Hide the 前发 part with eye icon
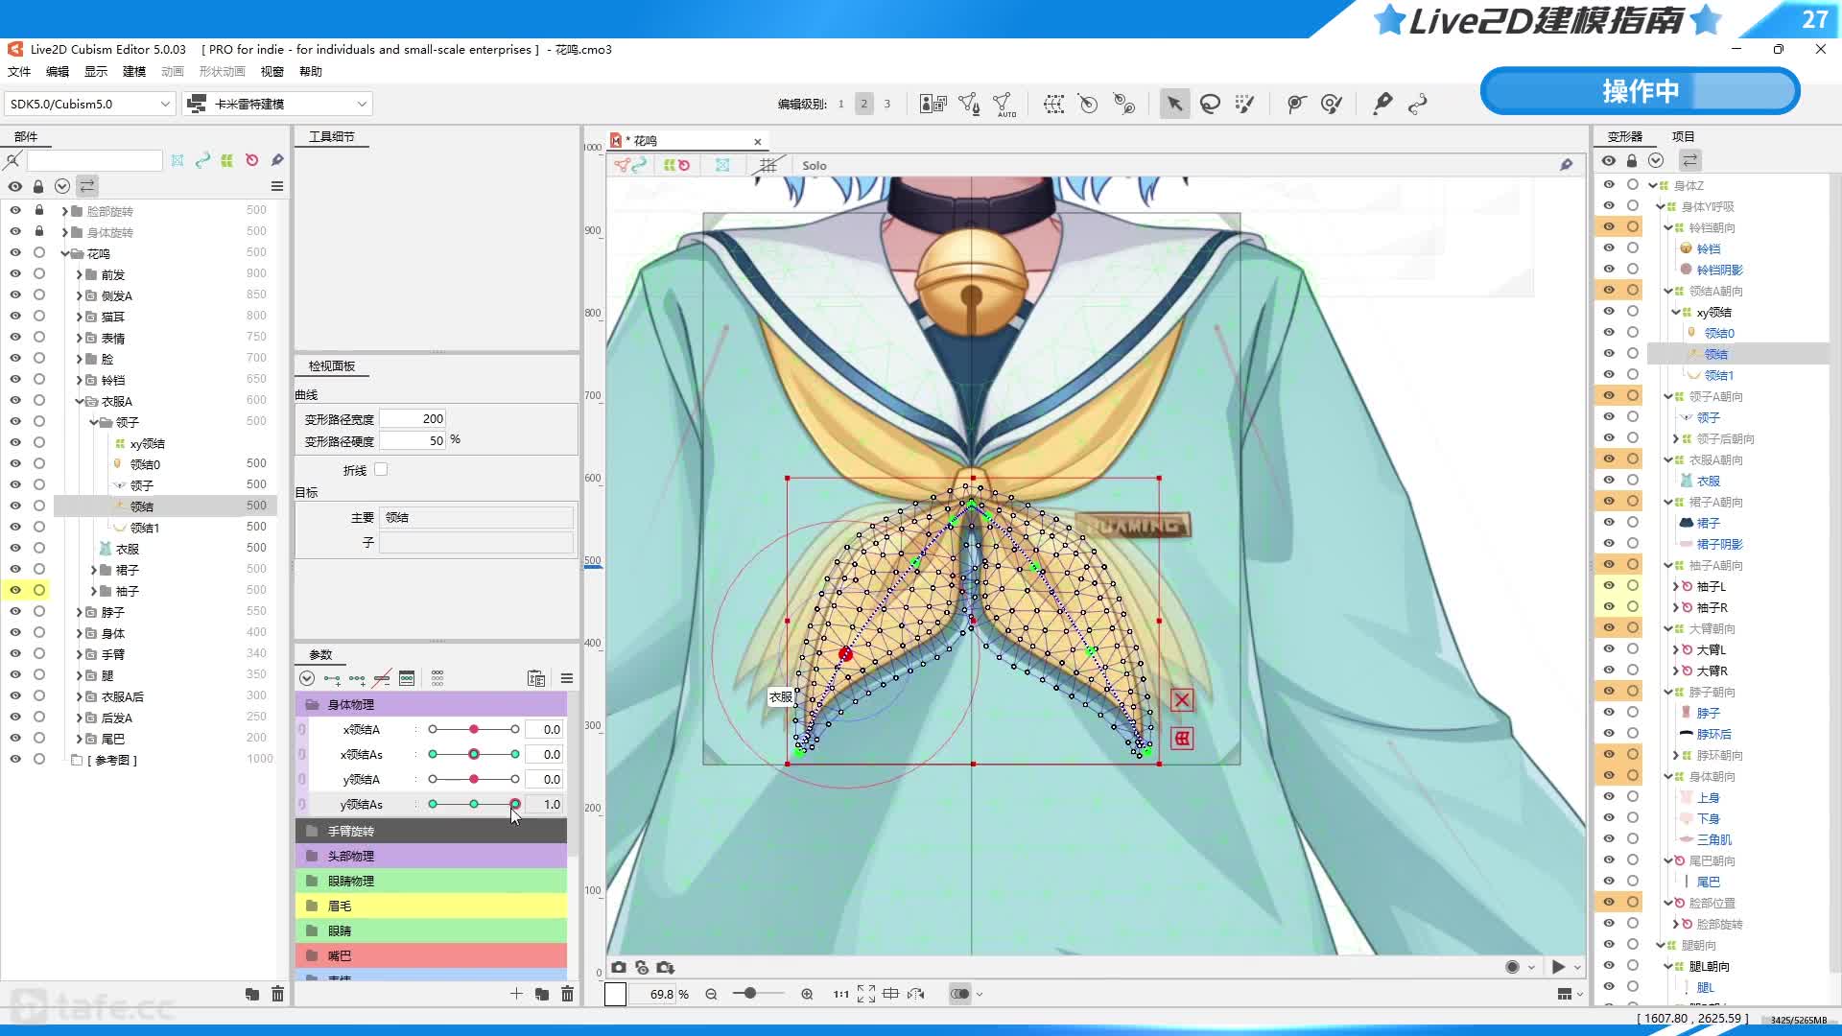1842x1036 pixels. [15, 274]
